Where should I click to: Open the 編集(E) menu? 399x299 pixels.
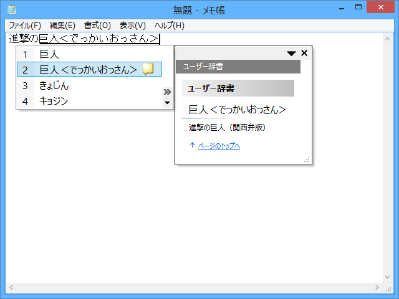tap(62, 26)
